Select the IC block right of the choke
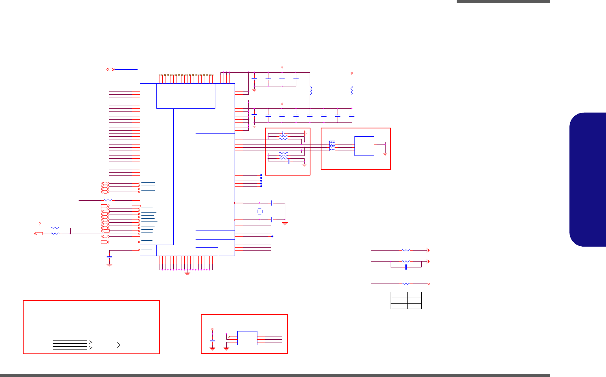 pos(364,146)
